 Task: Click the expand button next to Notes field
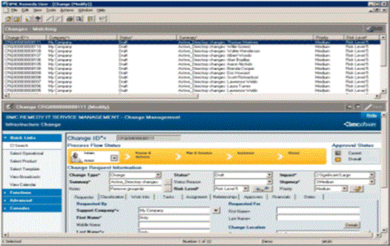point(169,189)
